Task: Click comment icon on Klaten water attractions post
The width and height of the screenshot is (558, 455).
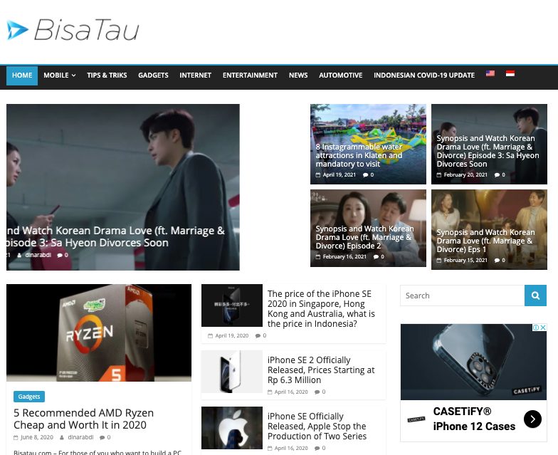Action: coord(365,175)
